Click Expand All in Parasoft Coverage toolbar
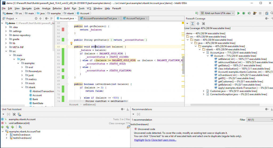The width and height of the screenshot is (273, 148). point(193,23)
